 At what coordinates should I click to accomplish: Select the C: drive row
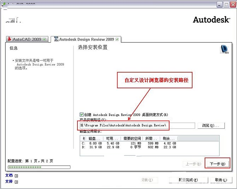point(129,143)
